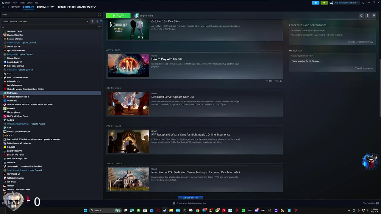
Task: Open the Steam announcements megaphone button
Action: tap(316, 3)
